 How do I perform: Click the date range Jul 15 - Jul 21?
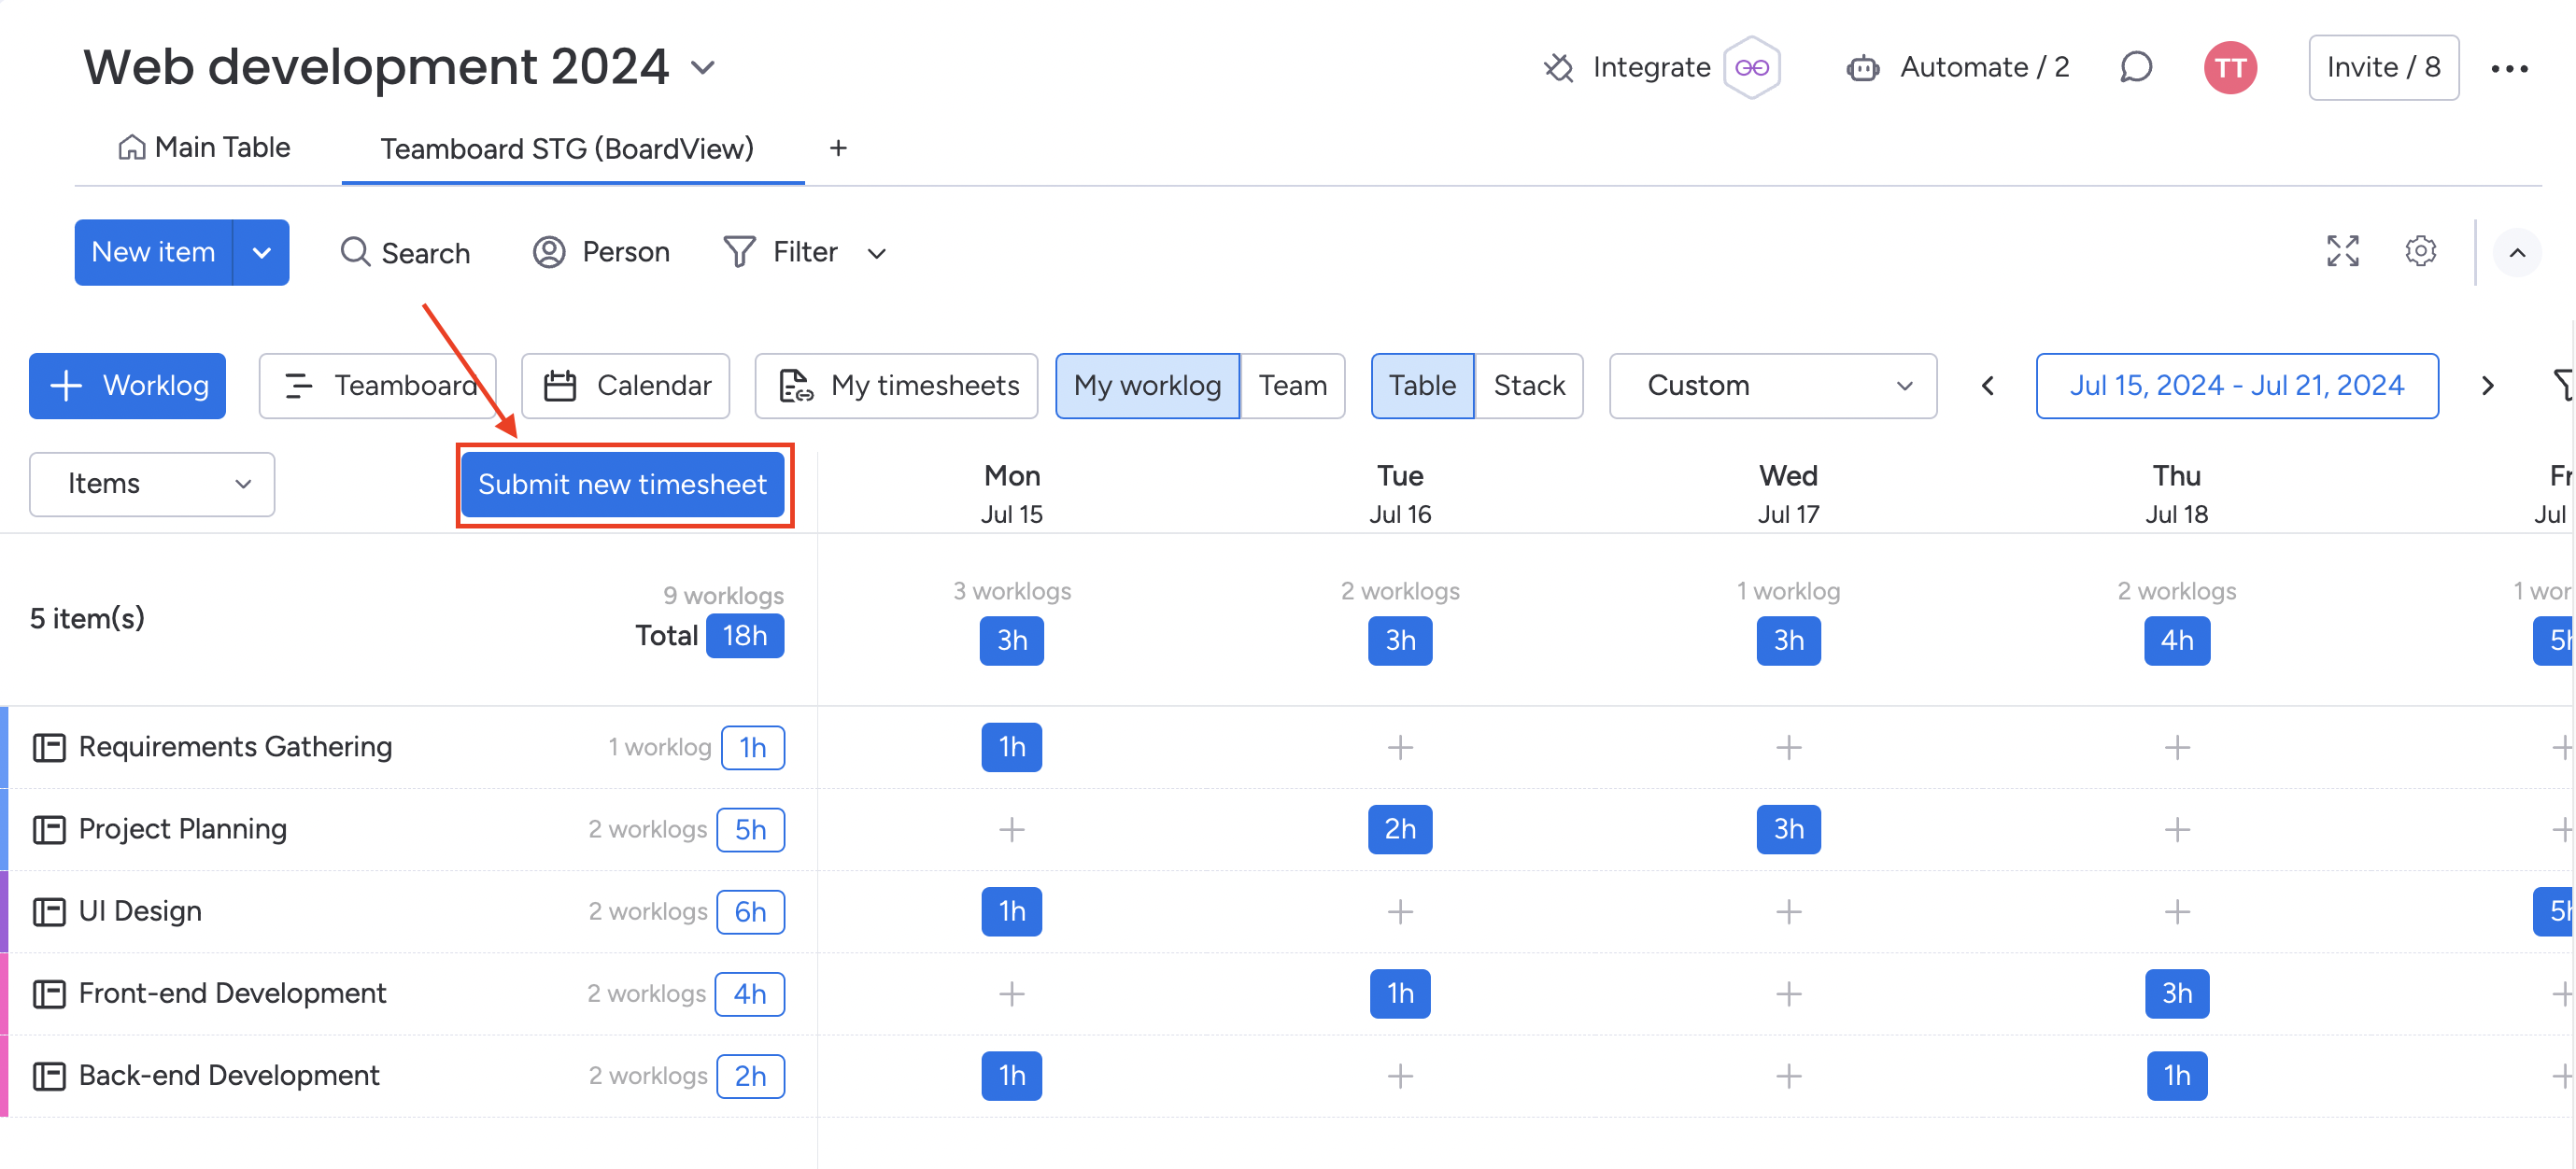click(2239, 386)
